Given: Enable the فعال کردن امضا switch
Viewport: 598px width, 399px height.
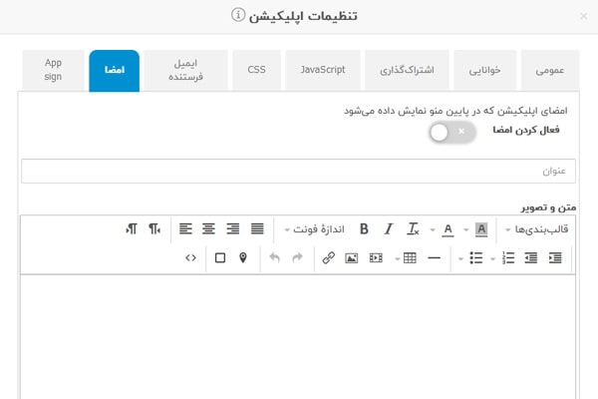Looking at the screenshot, I should [x=450, y=131].
